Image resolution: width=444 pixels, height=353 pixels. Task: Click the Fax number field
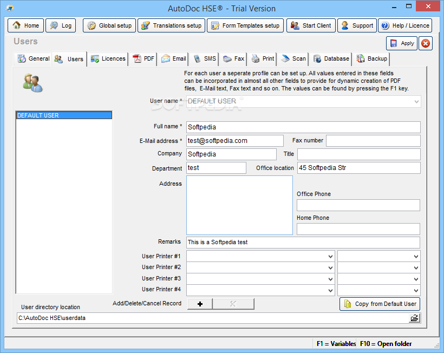(373, 141)
